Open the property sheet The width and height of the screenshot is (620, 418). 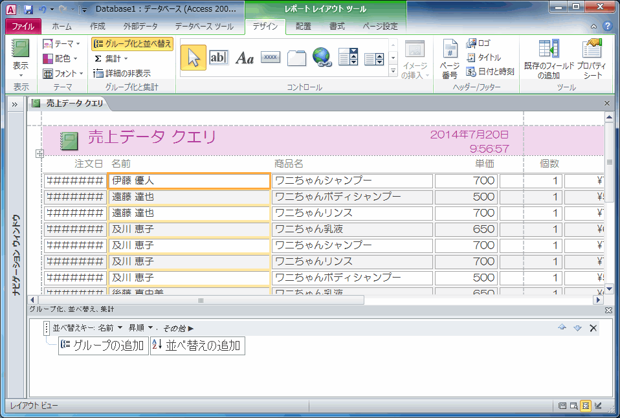[x=592, y=60]
